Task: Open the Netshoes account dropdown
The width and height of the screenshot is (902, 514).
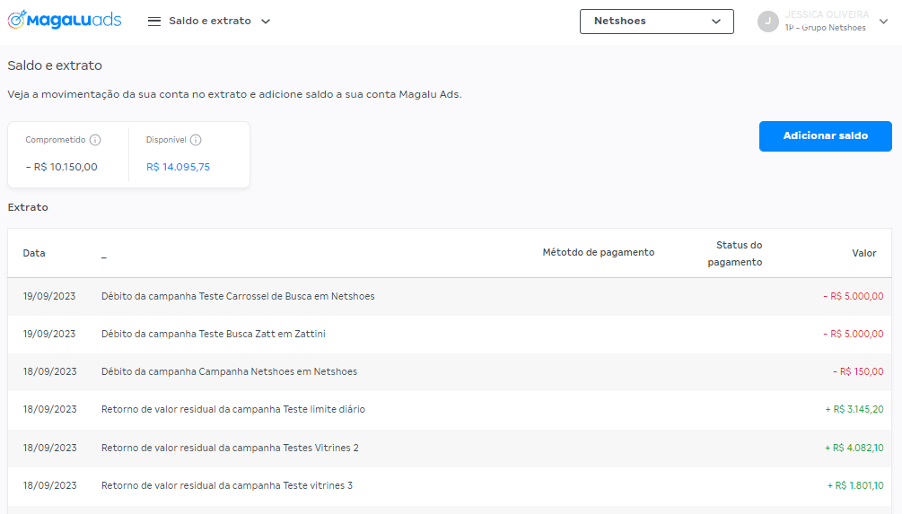Action: click(656, 22)
